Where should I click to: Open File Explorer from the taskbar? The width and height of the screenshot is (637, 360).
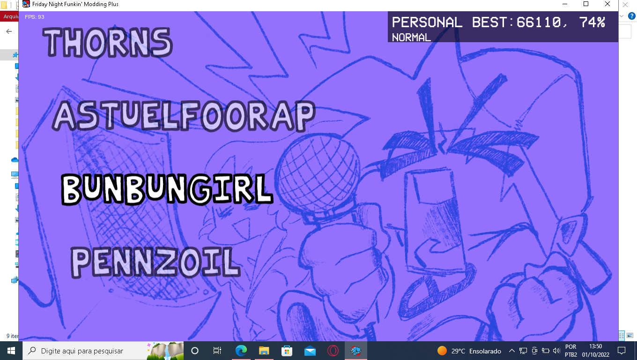[x=264, y=351]
